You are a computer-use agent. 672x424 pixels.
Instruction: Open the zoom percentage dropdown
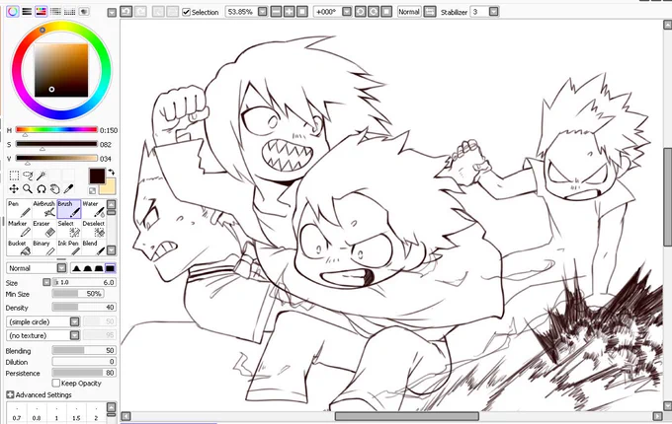click(x=263, y=12)
